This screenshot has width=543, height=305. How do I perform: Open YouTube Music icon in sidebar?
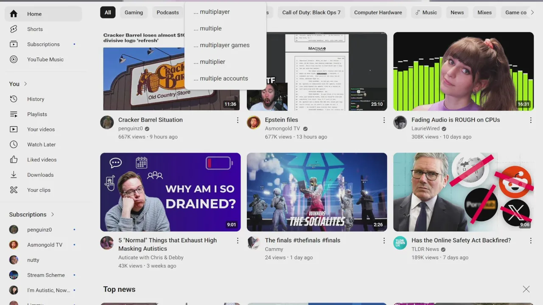click(x=14, y=59)
